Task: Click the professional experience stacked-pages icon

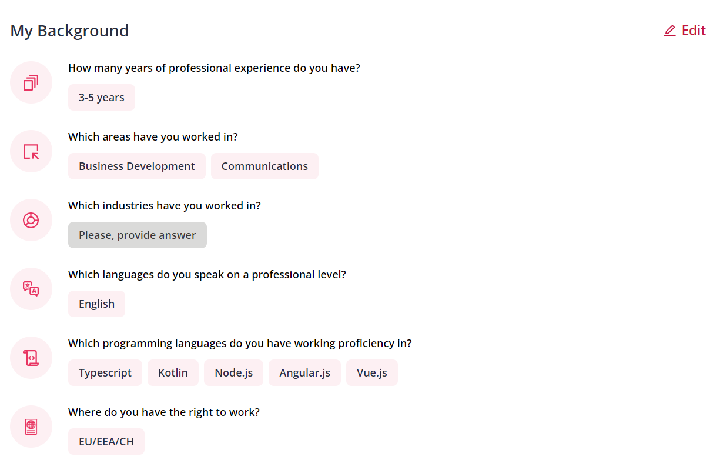Action: click(31, 82)
